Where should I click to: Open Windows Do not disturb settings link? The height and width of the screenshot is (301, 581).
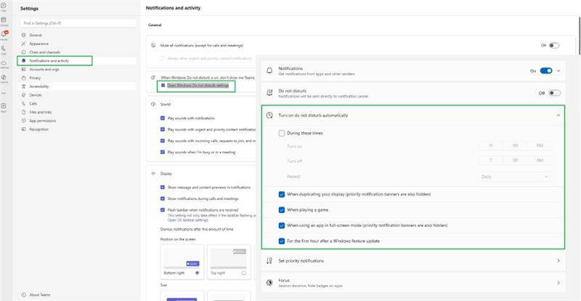[x=198, y=85]
